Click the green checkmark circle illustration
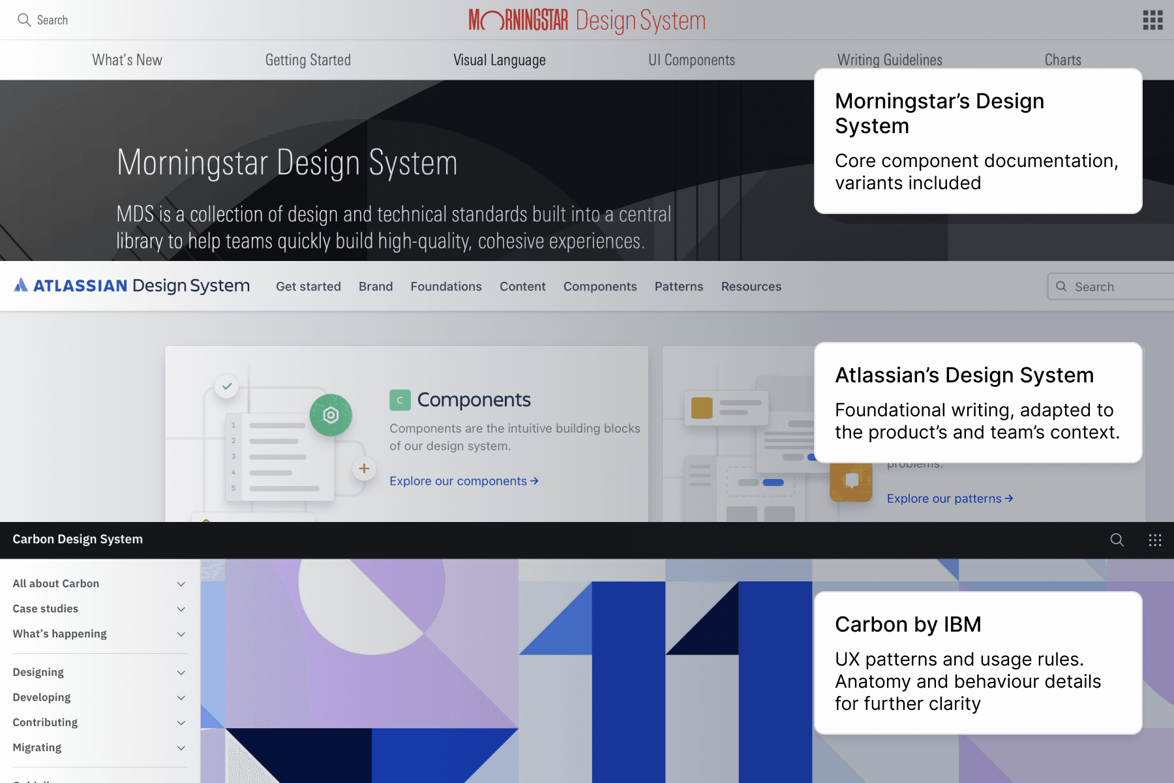1174x783 pixels. [x=227, y=386]
